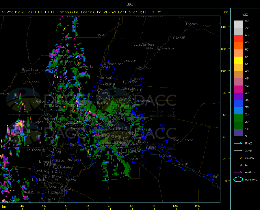Pick the light orange 54-57 dBZ swatch

coord(238,53)
